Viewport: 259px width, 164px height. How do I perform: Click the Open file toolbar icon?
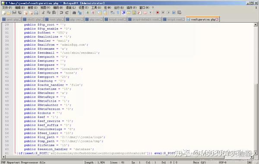point(9,13)
